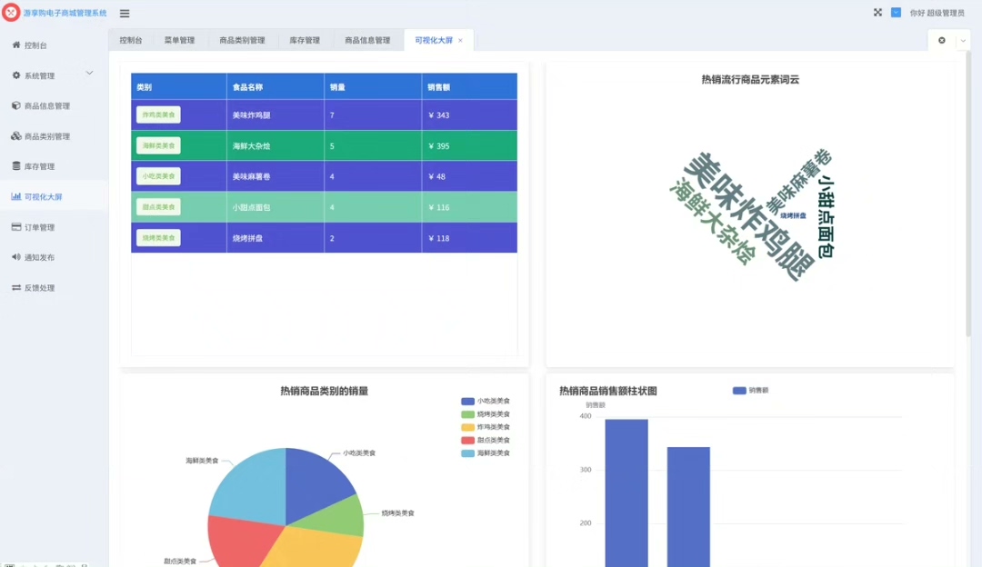982x567 pixels.
Task: Click the 甜点类美食 category tag
Action: coord(158,207)
